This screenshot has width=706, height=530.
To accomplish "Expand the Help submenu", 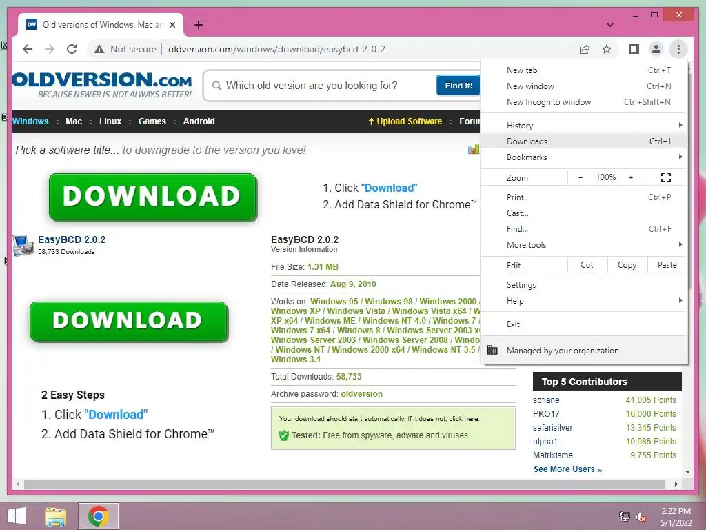I will tap(583, 301).
